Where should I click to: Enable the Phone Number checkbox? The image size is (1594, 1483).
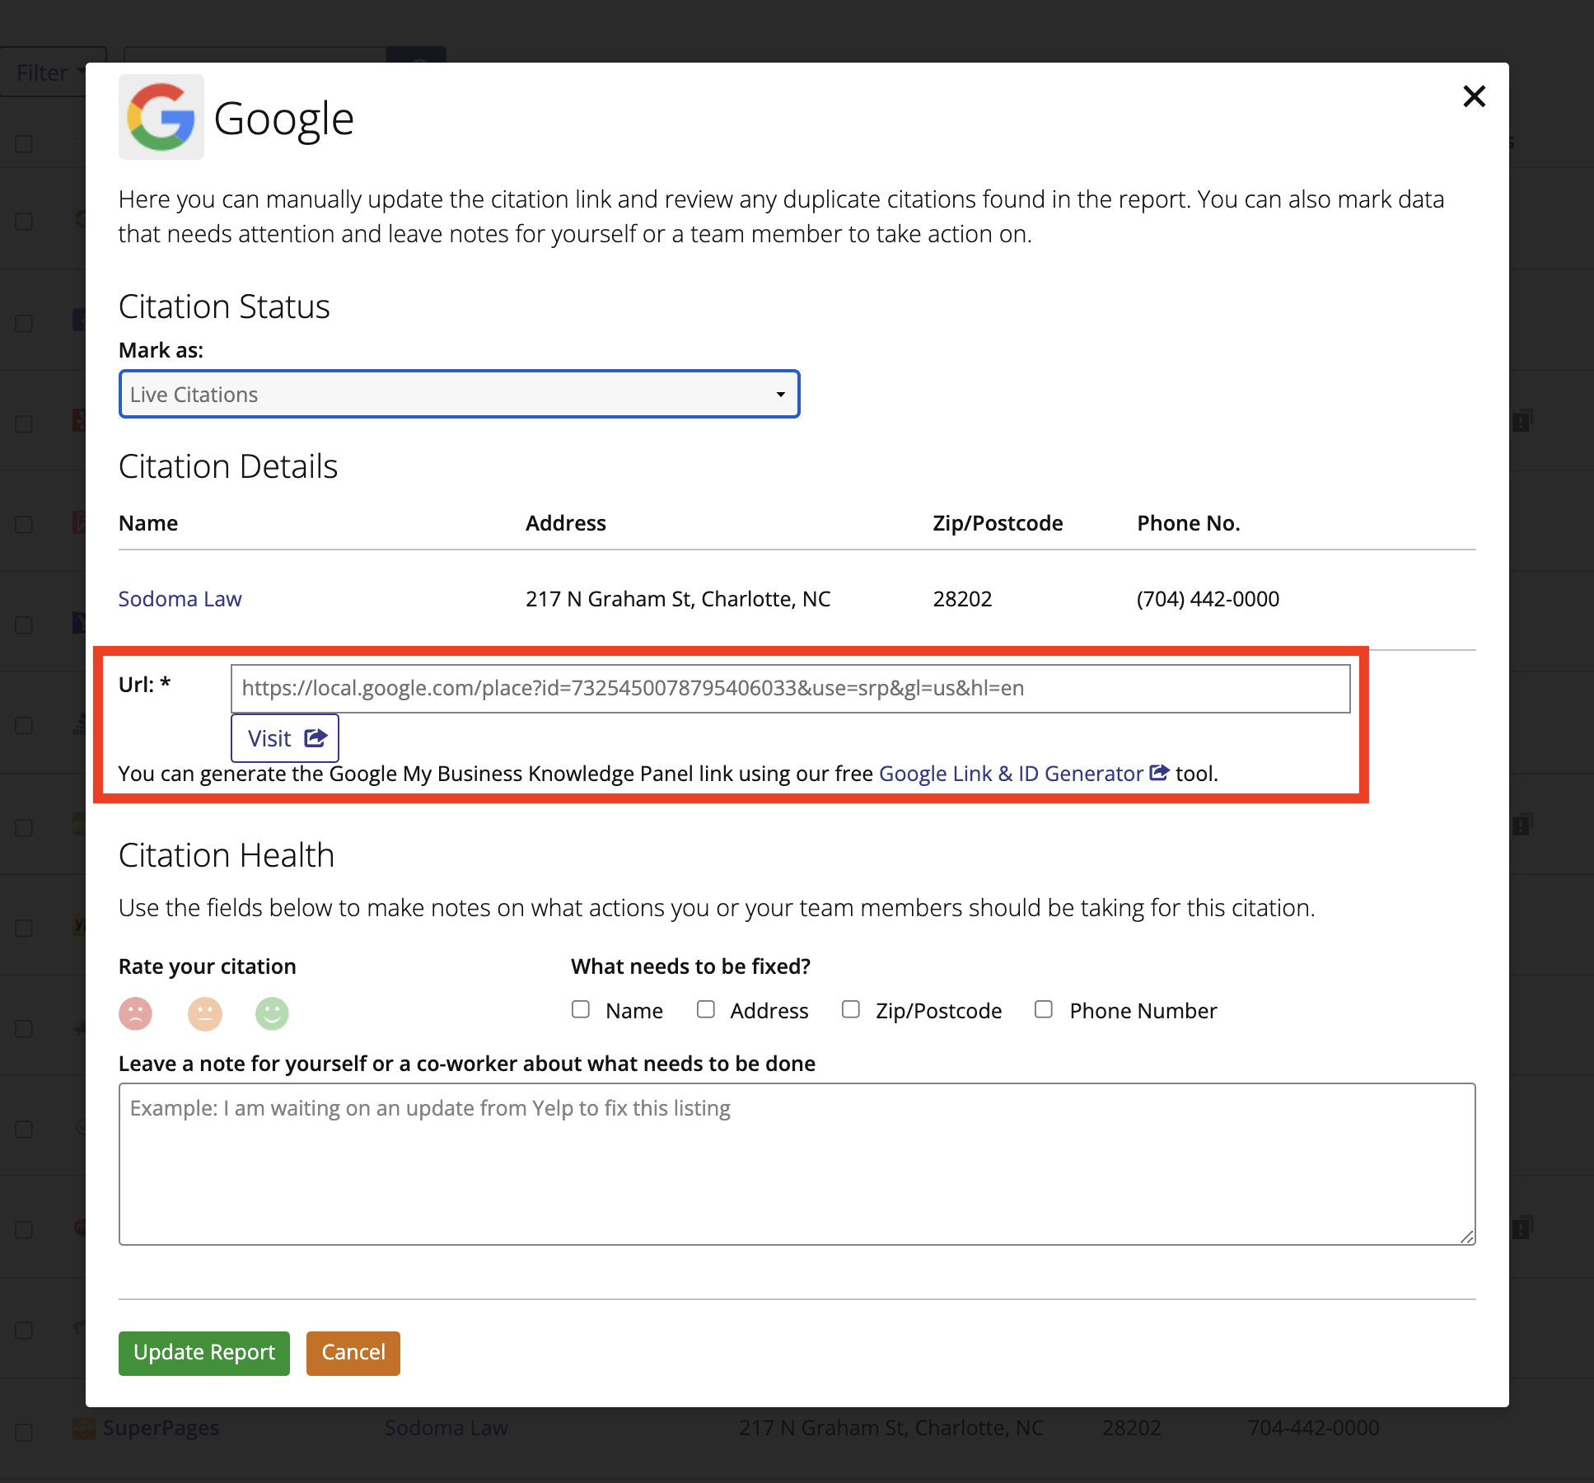(x=1043, y=1009)
